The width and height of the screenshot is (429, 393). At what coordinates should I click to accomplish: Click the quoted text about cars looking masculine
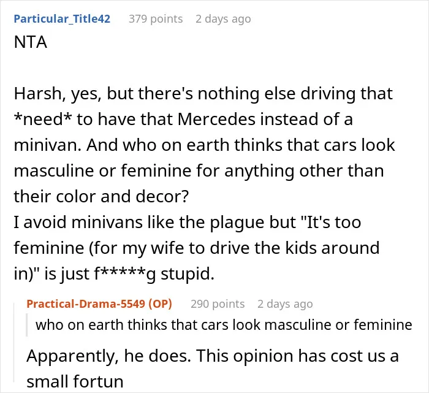[224, 325]
